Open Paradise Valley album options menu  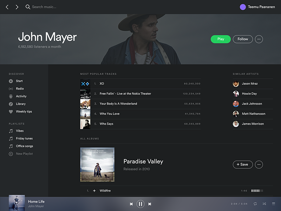259,164
